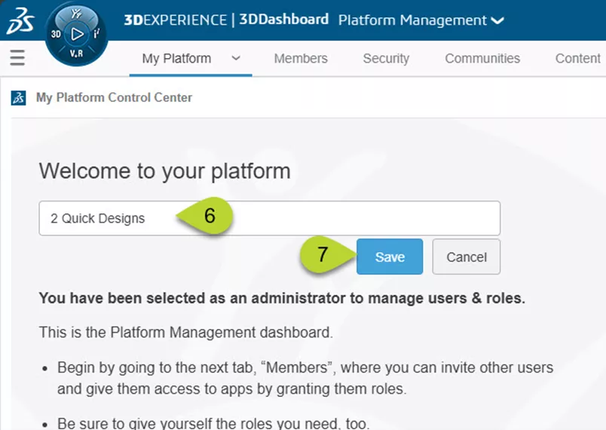Click the 3DS Dassault Systèmes logo

click(19, 23)
